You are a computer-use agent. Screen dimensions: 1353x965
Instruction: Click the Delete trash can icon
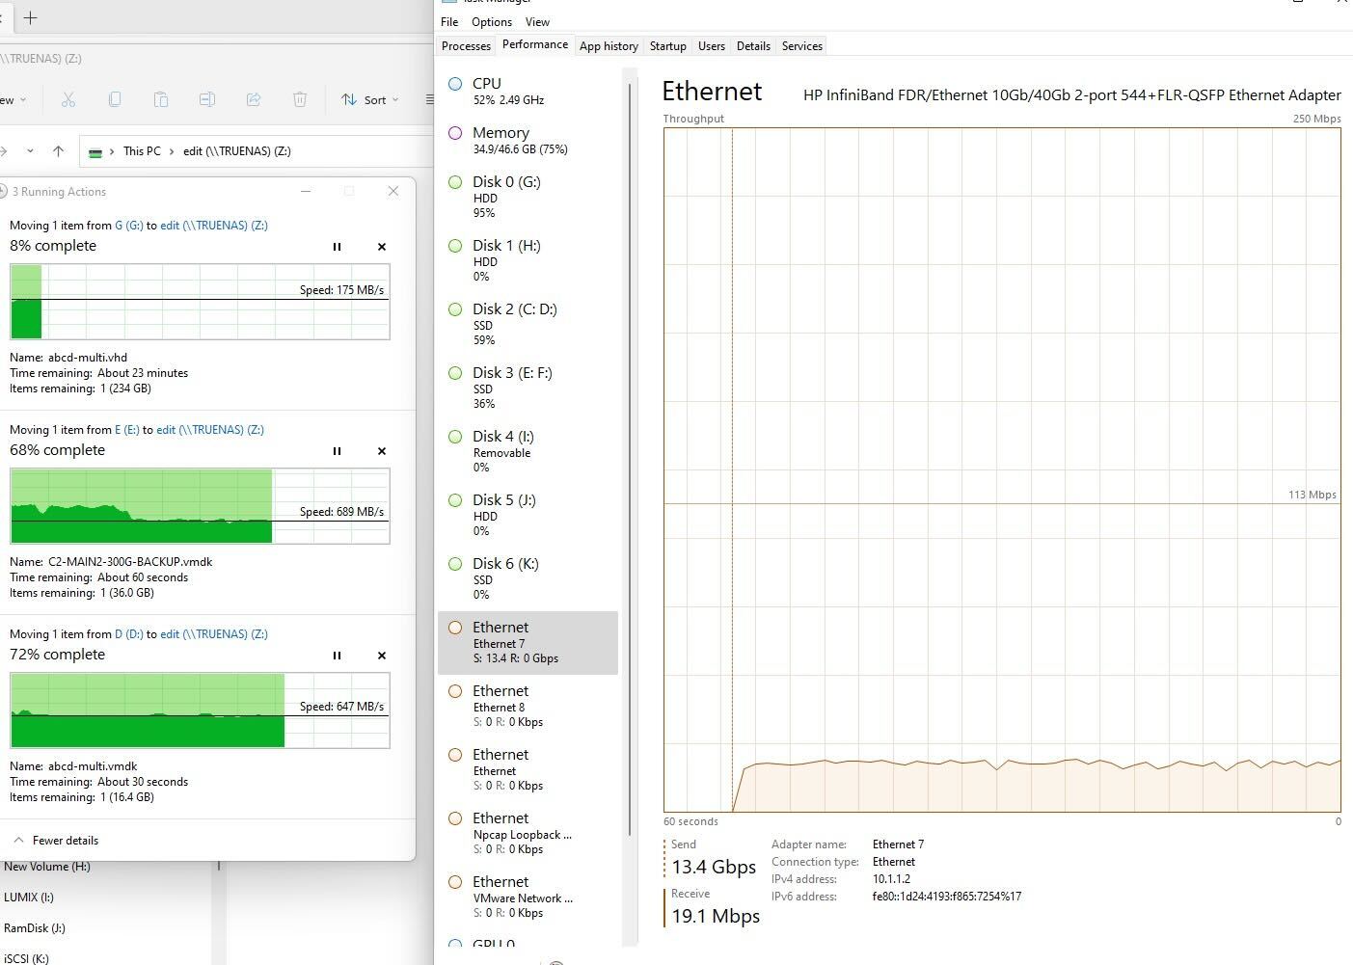300,99
